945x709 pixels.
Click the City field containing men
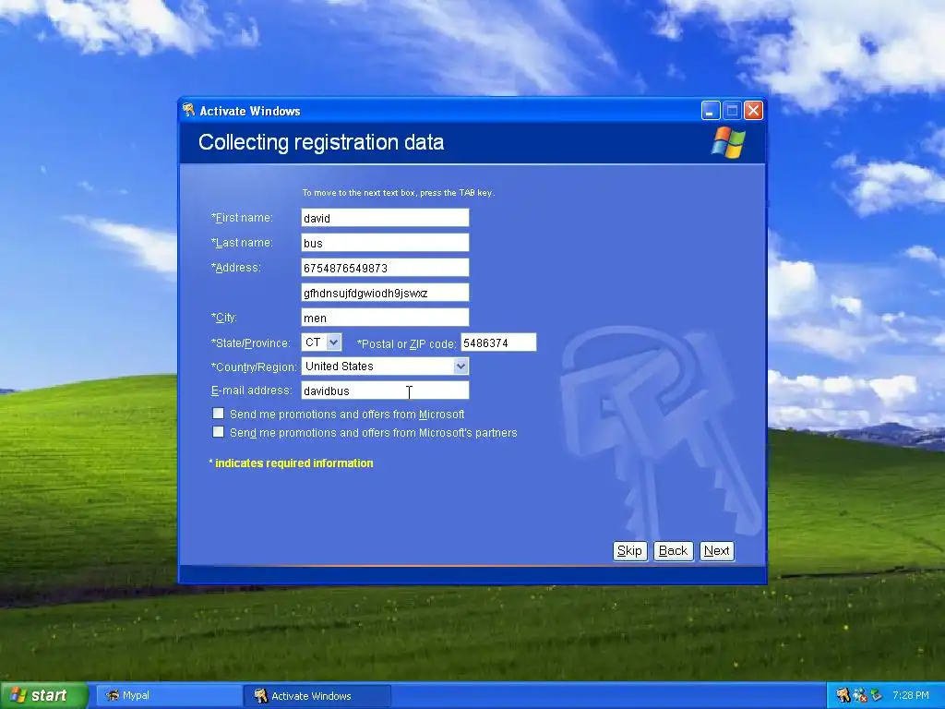(385, 318)
